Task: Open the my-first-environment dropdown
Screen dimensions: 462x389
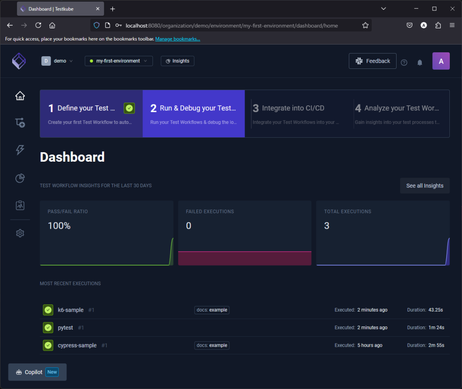Action: pyautogui.click(x=119, y=61)
